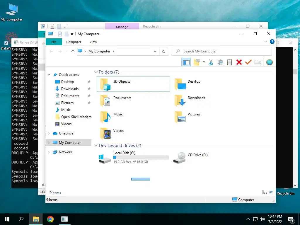Switch to details view layout icon
The width and height of the screenshot is (300, 225).
click(x=265, y=192)
